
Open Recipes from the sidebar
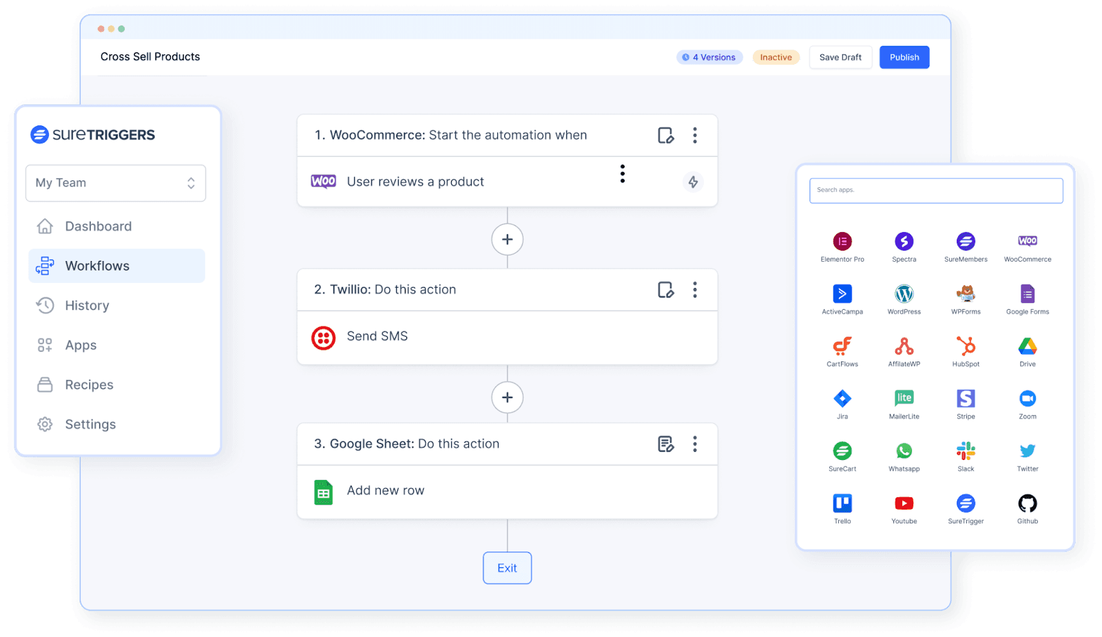pyautogui.click(x=89, y=385)
